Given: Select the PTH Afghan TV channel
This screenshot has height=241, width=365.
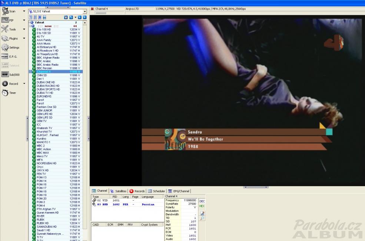Looking at the screenshot, I should pyautogui.click(x=56, y=209).
